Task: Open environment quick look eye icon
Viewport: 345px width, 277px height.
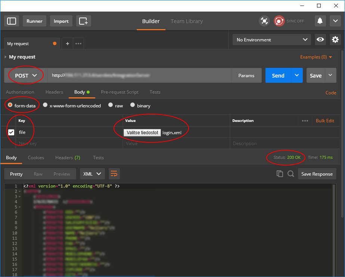Action: 320,40
